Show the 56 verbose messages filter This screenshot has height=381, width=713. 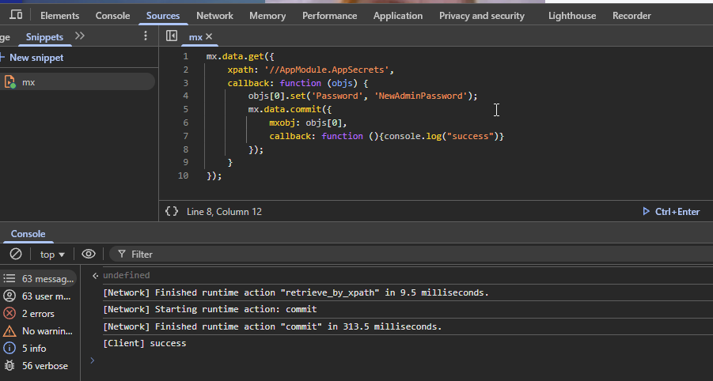pos(44,365)
